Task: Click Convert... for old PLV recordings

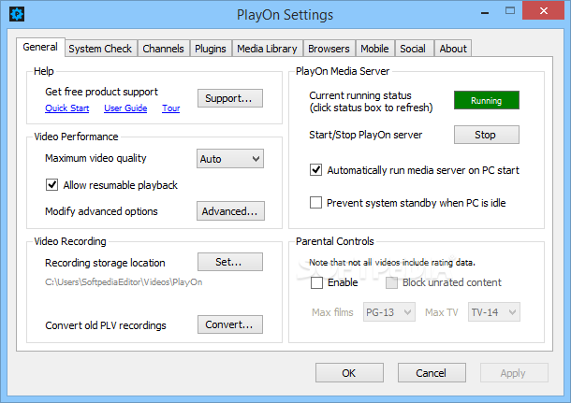Action: click(230, 324)
